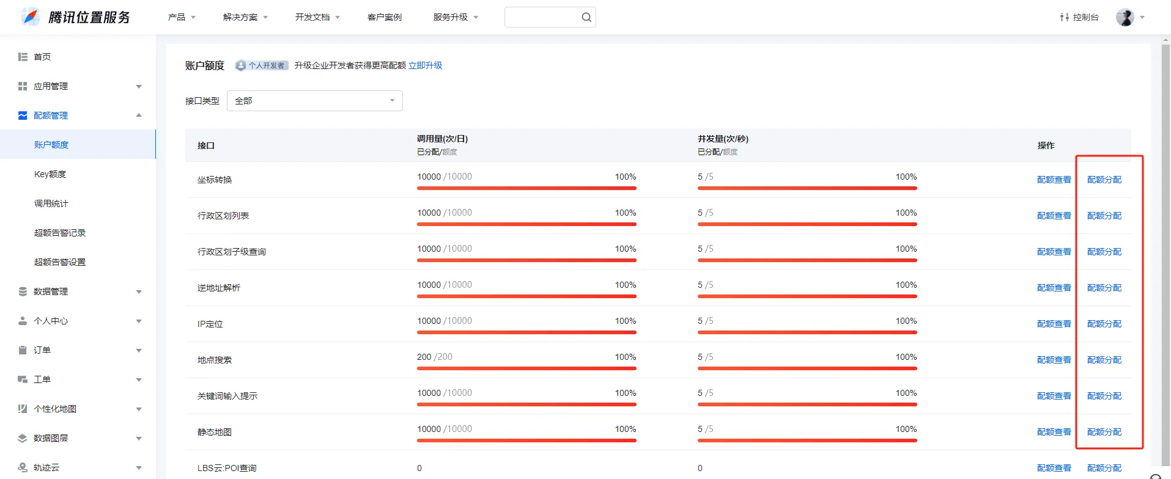Click 配额查看 for 静态地图
1171x479 pixels.
pos(1054,432)
